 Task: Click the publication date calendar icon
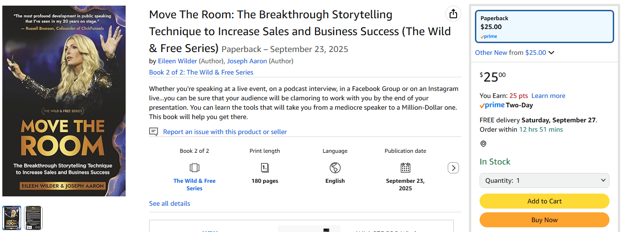tap(406, 168)
